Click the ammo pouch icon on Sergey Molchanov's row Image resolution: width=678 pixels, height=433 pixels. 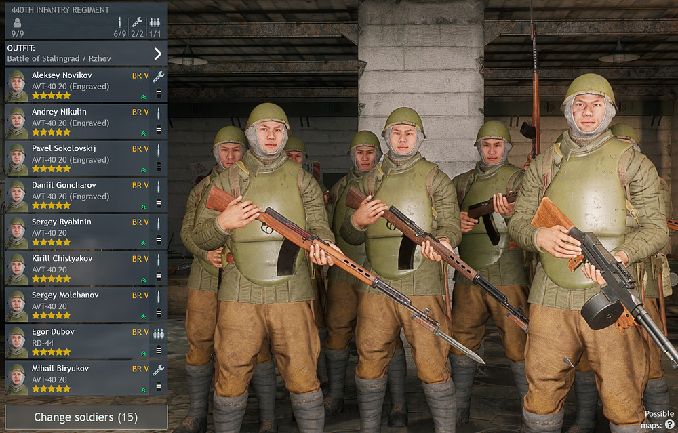coord(159,313)
